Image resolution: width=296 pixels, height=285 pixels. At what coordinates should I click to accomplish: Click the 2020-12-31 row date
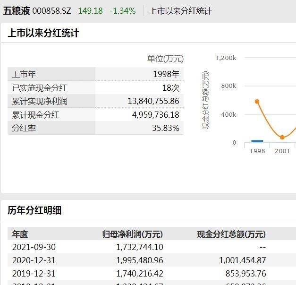(34, 260)
